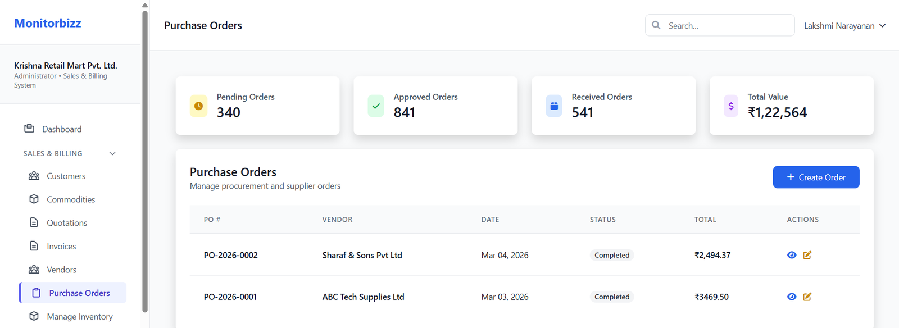Screen dimensions: 899x328
Task: Edit purchase order PO-2026-0002
Action: pyautogui.click(x=807, y=255)
